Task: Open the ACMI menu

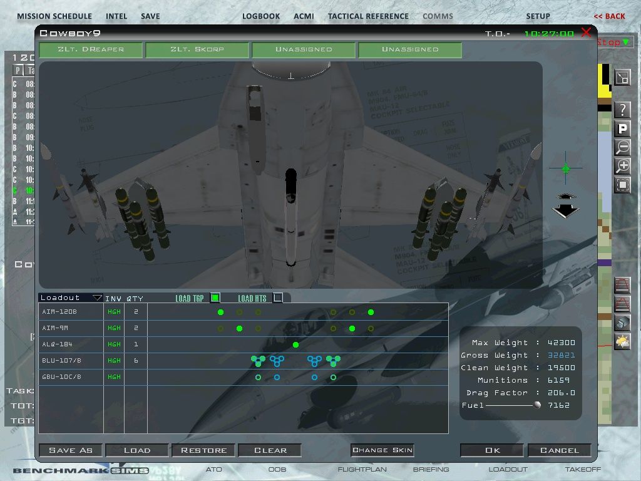Action: (304, 16)
